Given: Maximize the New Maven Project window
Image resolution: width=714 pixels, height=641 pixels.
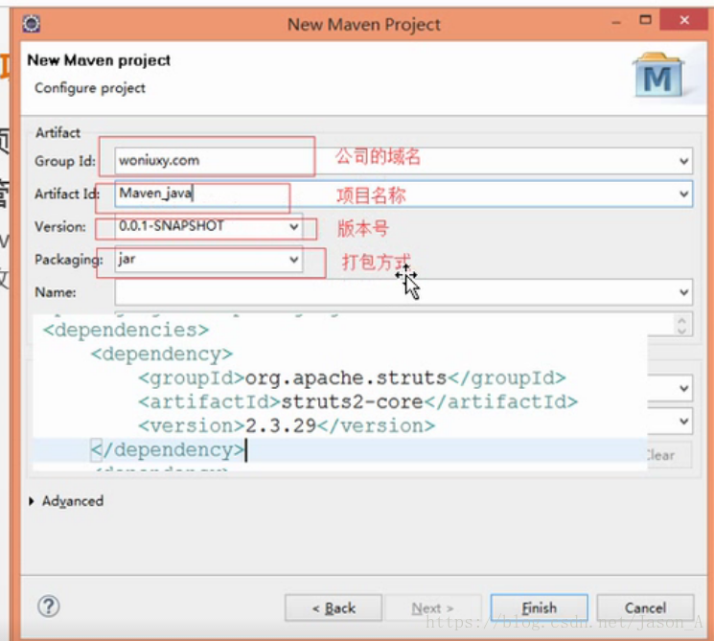Looking at the screenshot, I should [645, 19].
